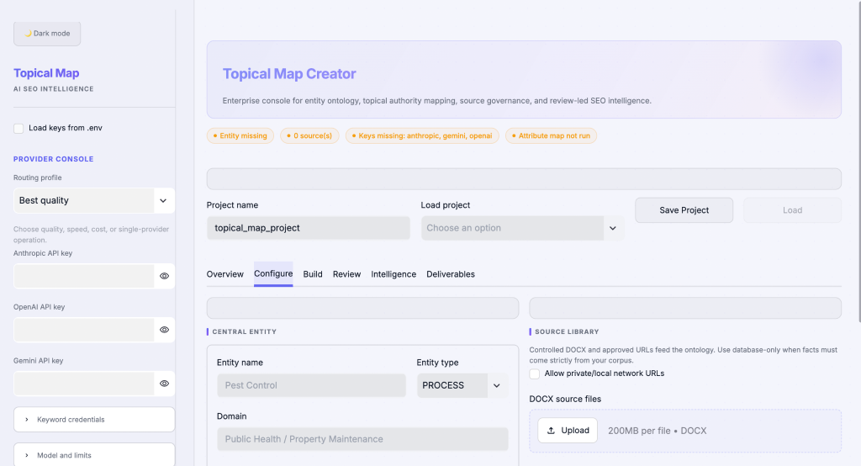This screenshot has width=861, height=466.
Task: Expand the Keyword credentials section
Action: pyautogui.click(x=94, y=419)
